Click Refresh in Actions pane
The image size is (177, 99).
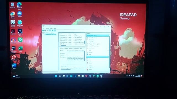click(x=90, y=52)
